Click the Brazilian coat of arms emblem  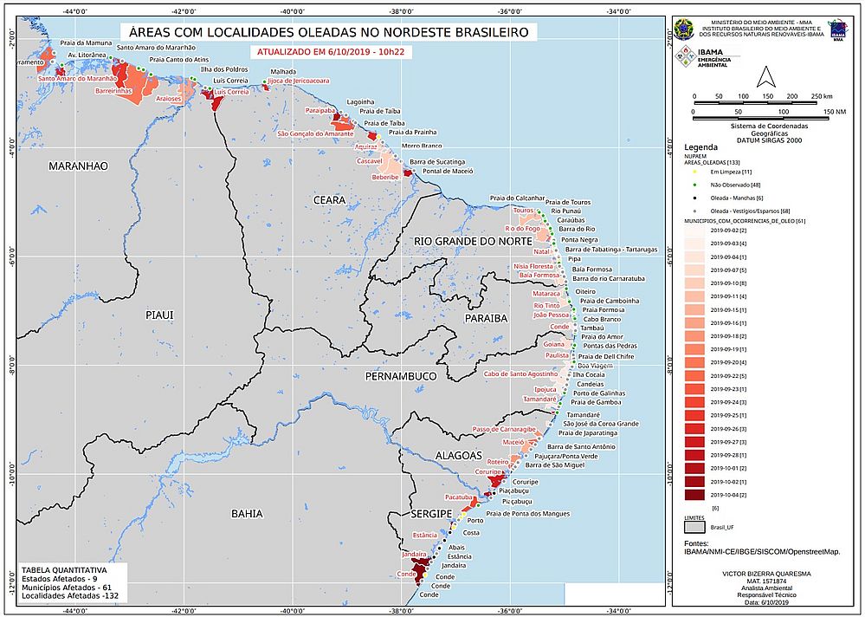tap(682, 29)
